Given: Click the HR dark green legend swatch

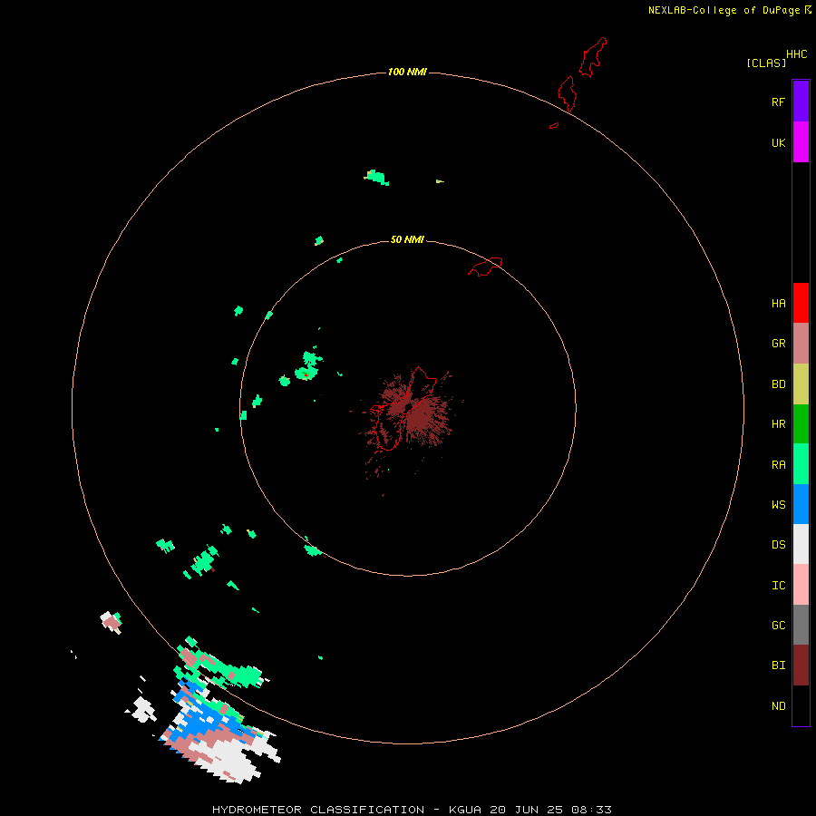Looking at the screenshot, I should pyautogui.click(x=801, y=424).
